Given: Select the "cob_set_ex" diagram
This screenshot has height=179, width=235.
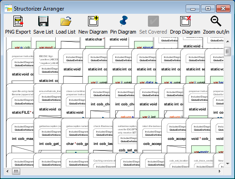Looking at the screenshot, I should click(x=125, y=136).
